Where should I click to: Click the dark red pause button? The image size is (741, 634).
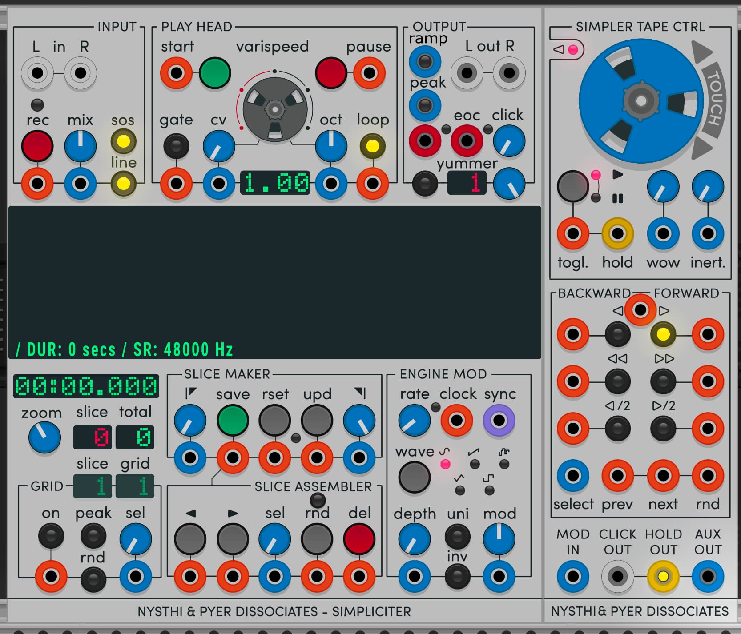pos(331,73)
